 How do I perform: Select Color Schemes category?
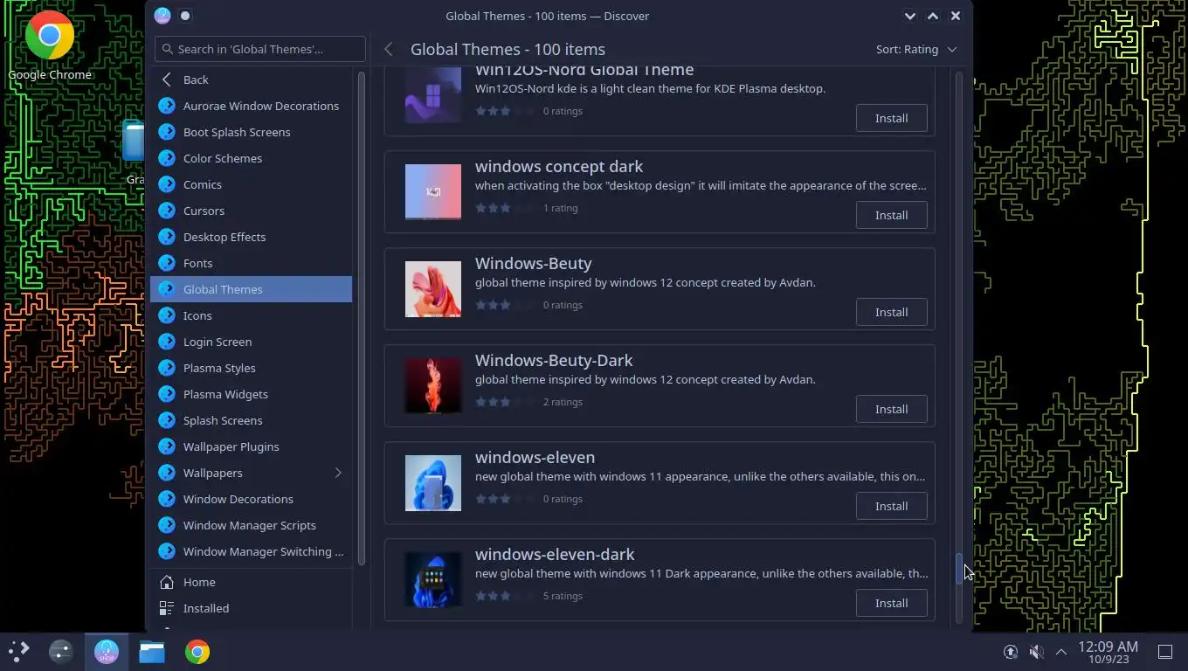coord(252,158)
